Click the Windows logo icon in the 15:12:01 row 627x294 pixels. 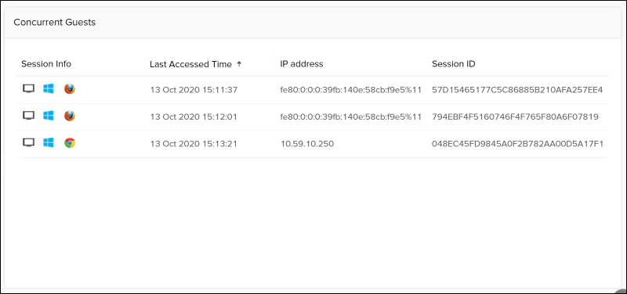click(x=49, y=116)
